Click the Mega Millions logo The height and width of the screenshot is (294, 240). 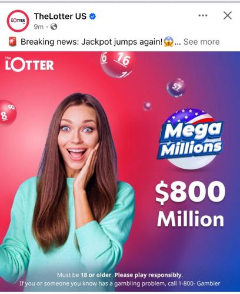190,139
